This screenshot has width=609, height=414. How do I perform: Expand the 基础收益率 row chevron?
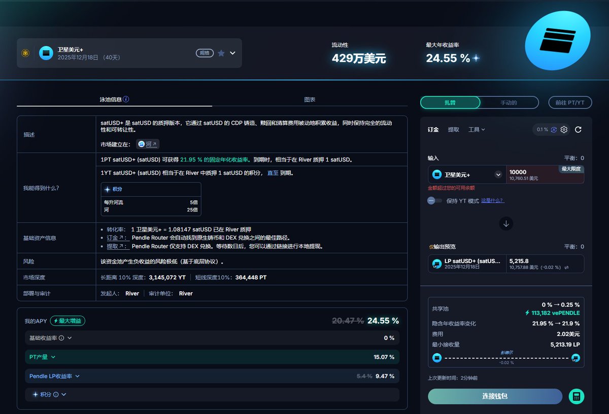coord(70,338)
